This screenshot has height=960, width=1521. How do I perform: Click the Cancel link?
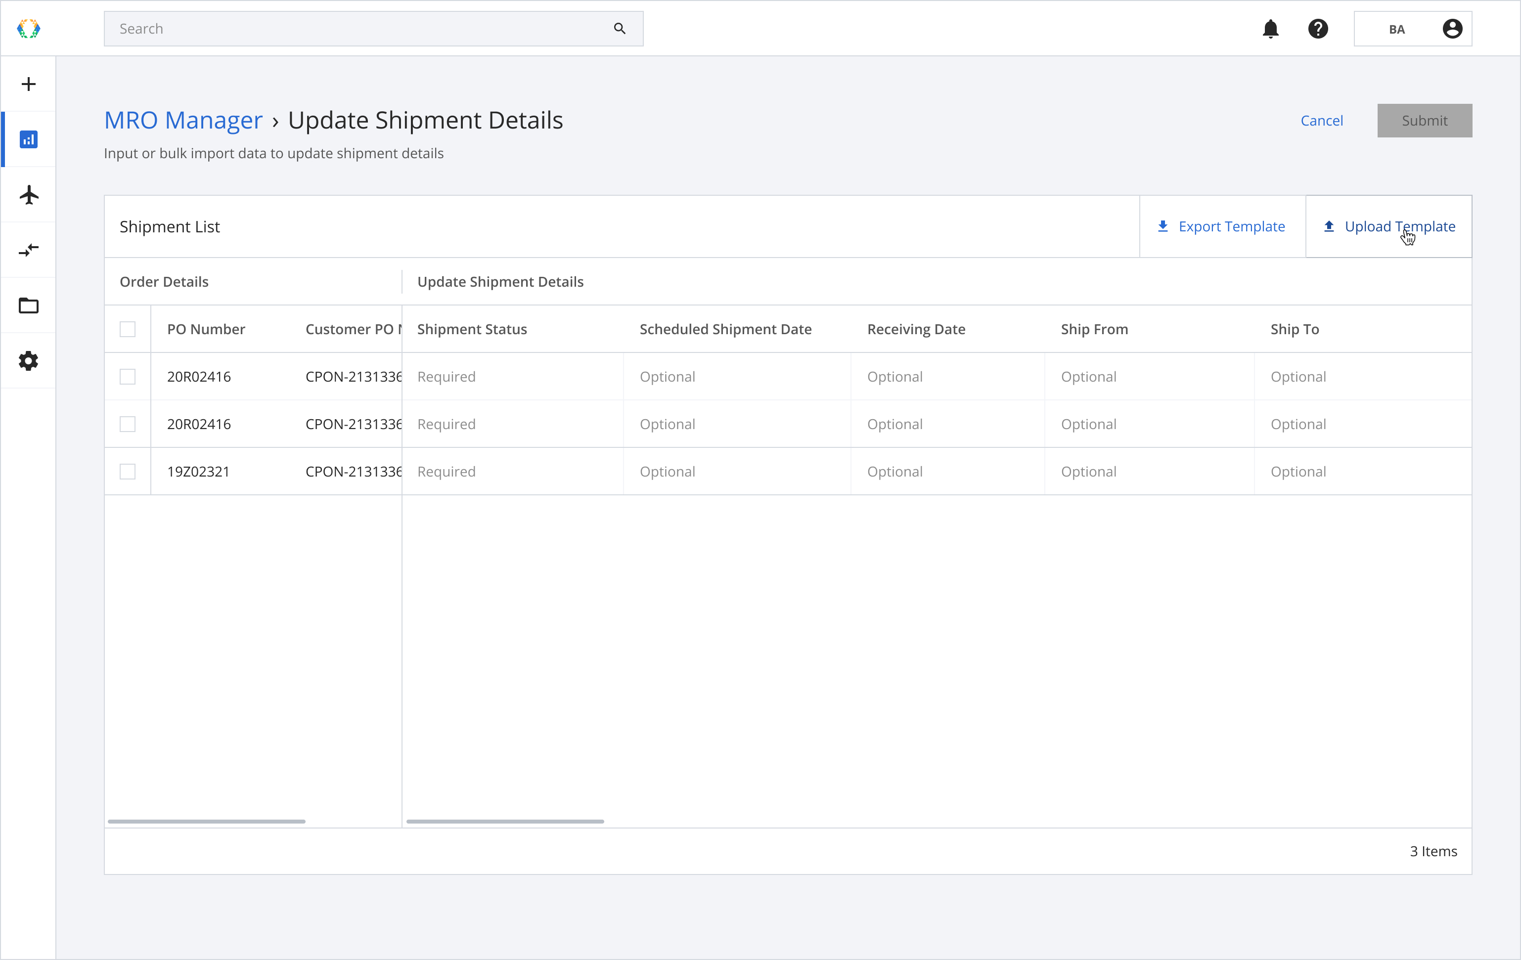1321,120
